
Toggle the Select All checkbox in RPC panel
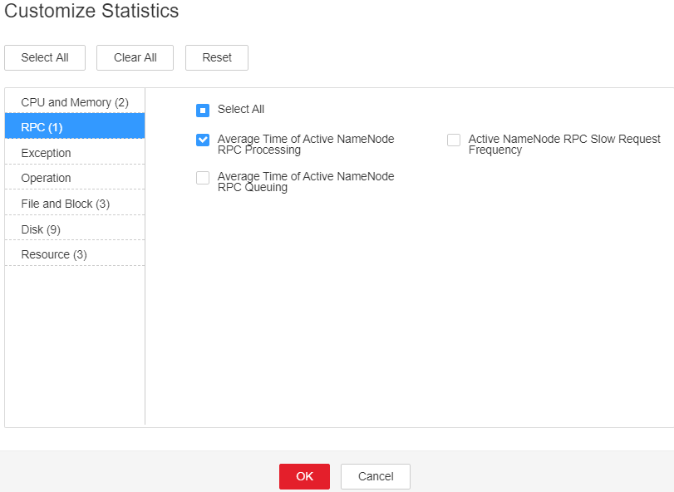tap(203, 110)
